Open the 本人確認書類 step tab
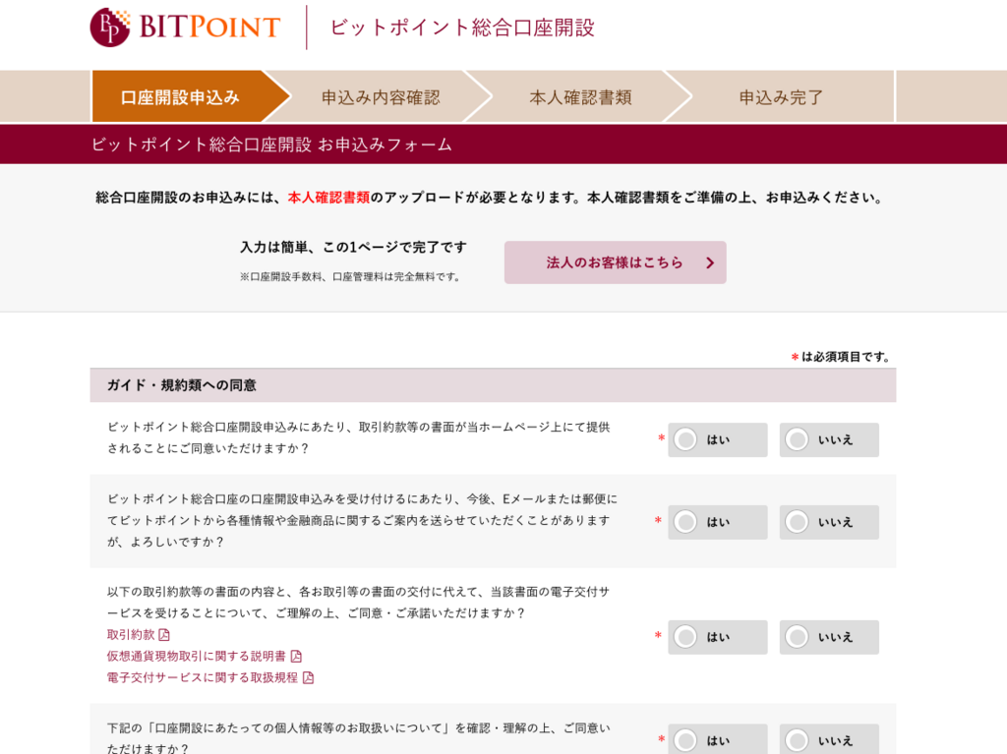1007x754 pixels. pos(581,97)
